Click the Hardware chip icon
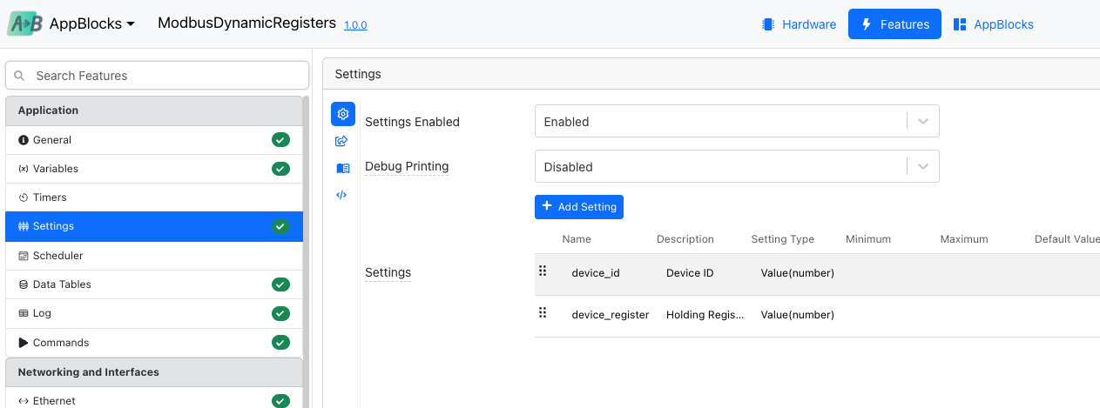1100x408 pixels. point(768,24)
